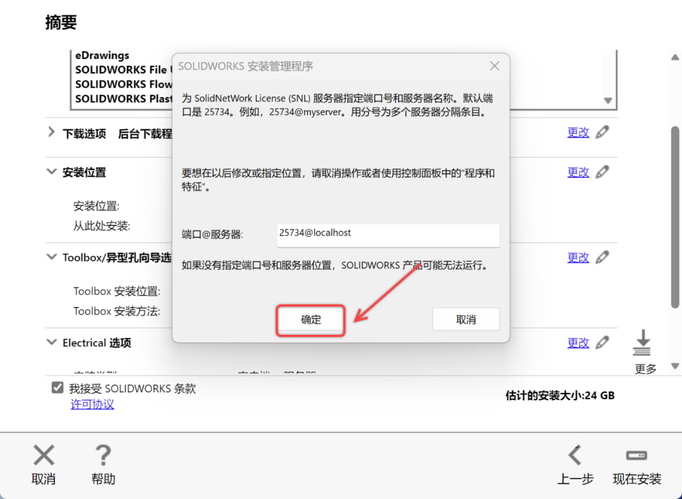682x499 pixels.
Task: Click pencil edit icon for 安装位置
Action: point(602,172)
